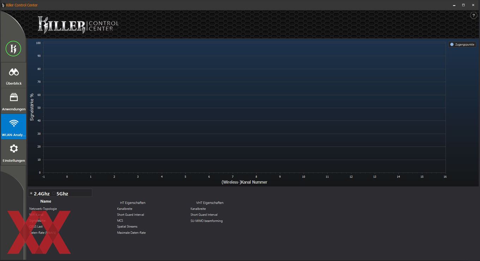This screenshot has height=261, width=480.
Task: Maximize the Killer Control Center window
Action: click(463, 5)
